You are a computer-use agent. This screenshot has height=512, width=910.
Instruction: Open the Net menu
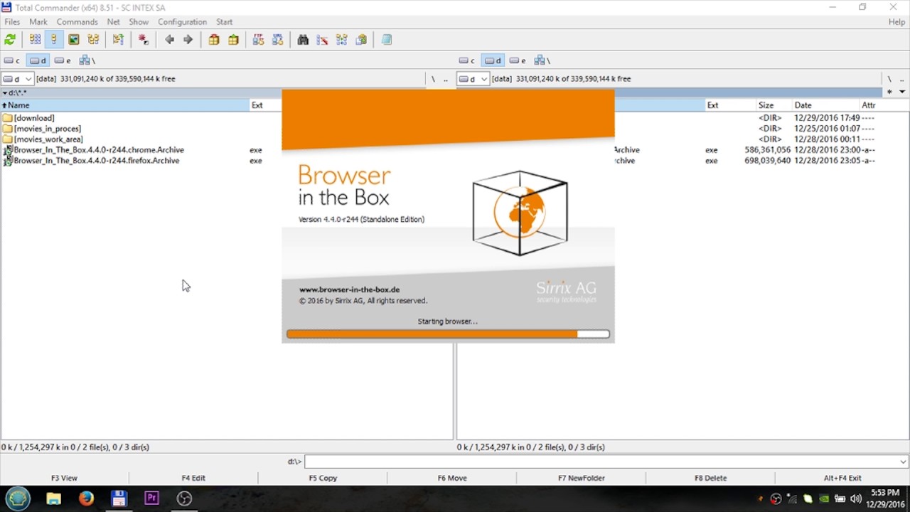pos(114,22)
